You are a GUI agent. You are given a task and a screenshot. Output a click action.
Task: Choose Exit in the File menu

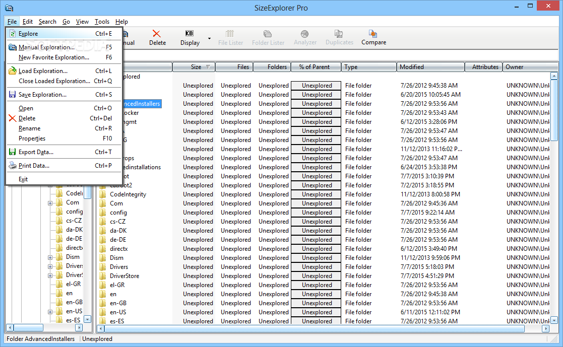tap(64, 179)
